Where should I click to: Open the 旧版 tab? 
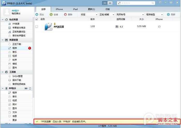(x=108, y=9)
